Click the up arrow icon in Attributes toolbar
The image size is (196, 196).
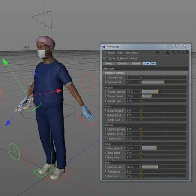tap(168, 53)
